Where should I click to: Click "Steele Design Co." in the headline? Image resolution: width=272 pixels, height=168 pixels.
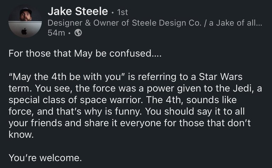click(167, 23)
